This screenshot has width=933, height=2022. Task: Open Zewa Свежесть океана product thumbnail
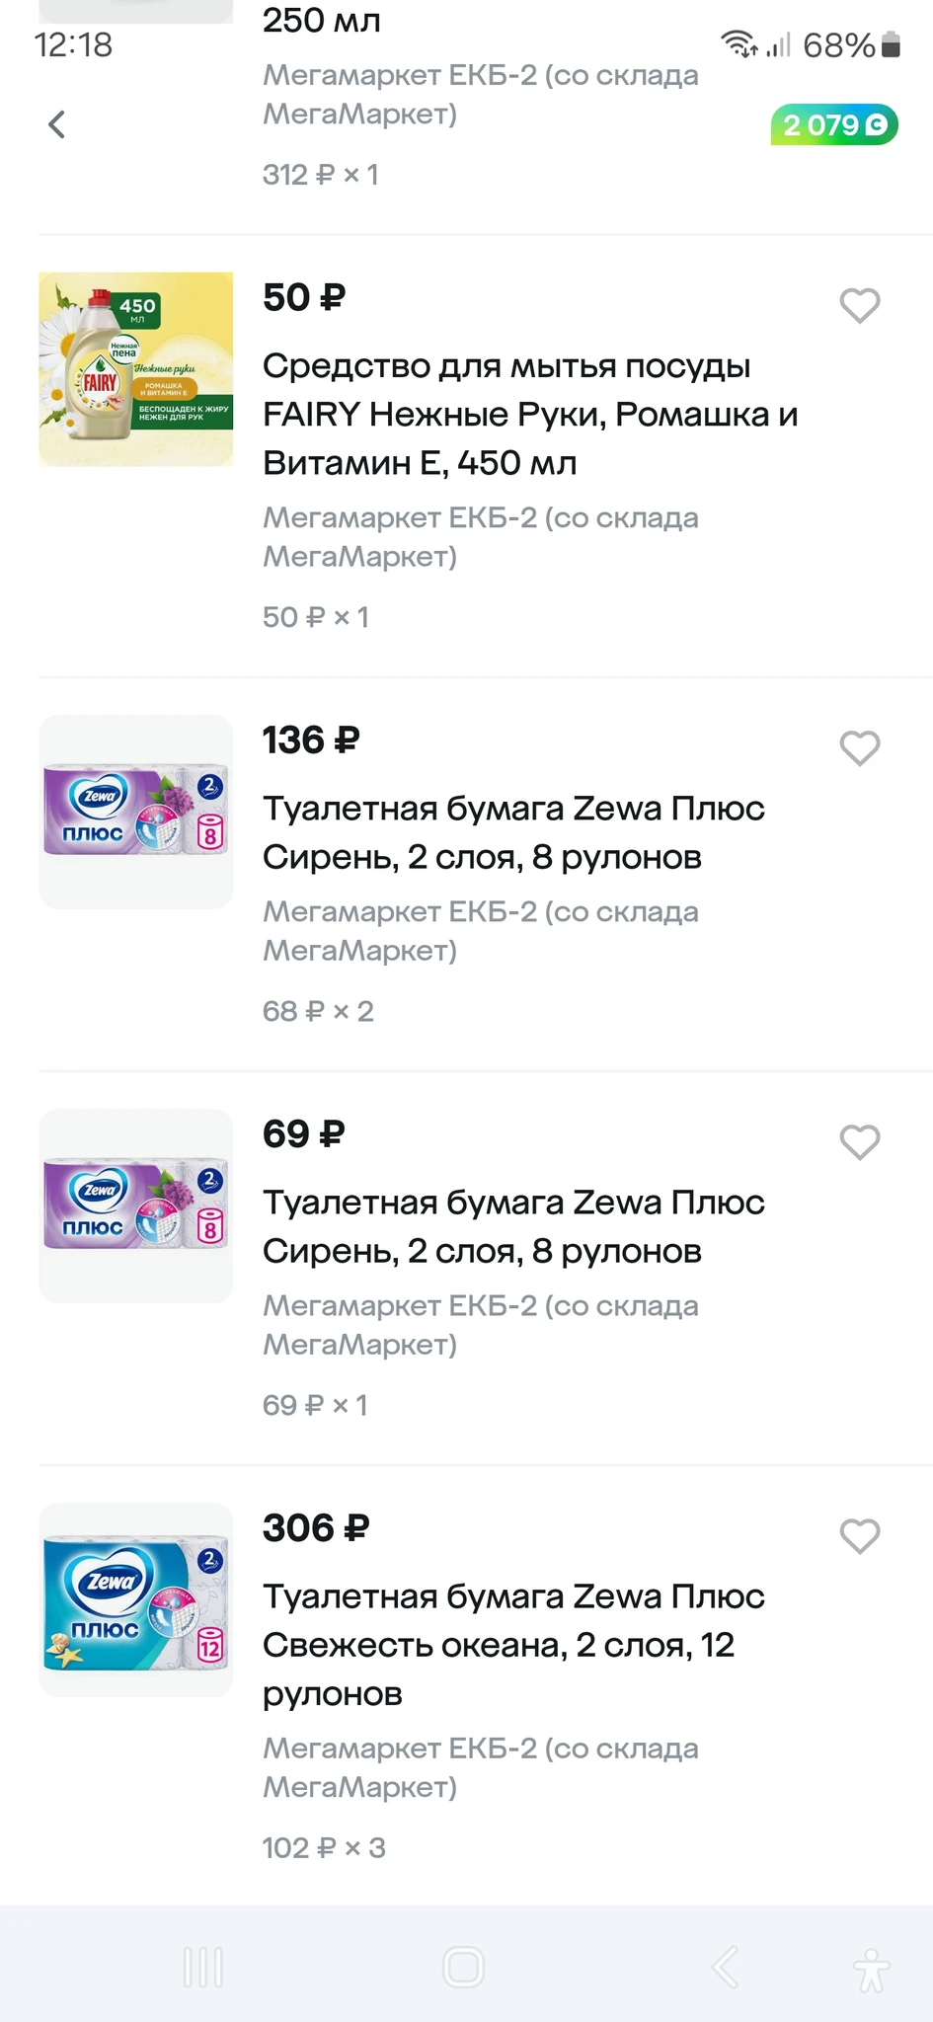click(x=136, y=1599)
